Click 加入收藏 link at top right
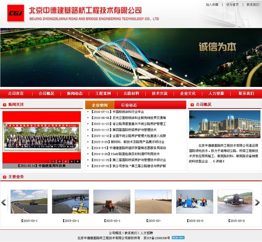Image resolution: width=262 pixels, height=242 pixels. tap(212, 5)
